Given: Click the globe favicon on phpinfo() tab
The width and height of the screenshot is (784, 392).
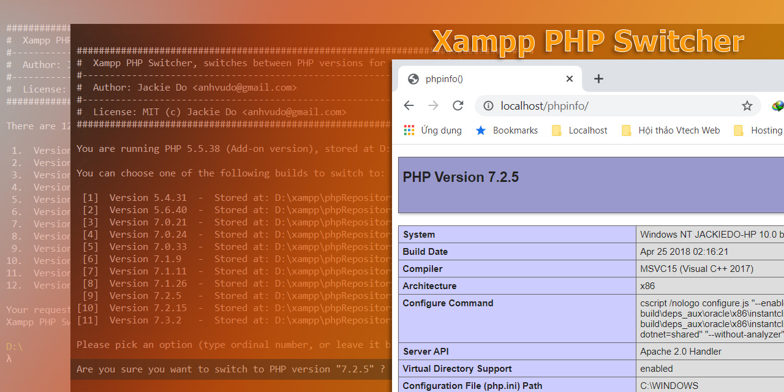Looking at the screenshot, I should [413, 78].
